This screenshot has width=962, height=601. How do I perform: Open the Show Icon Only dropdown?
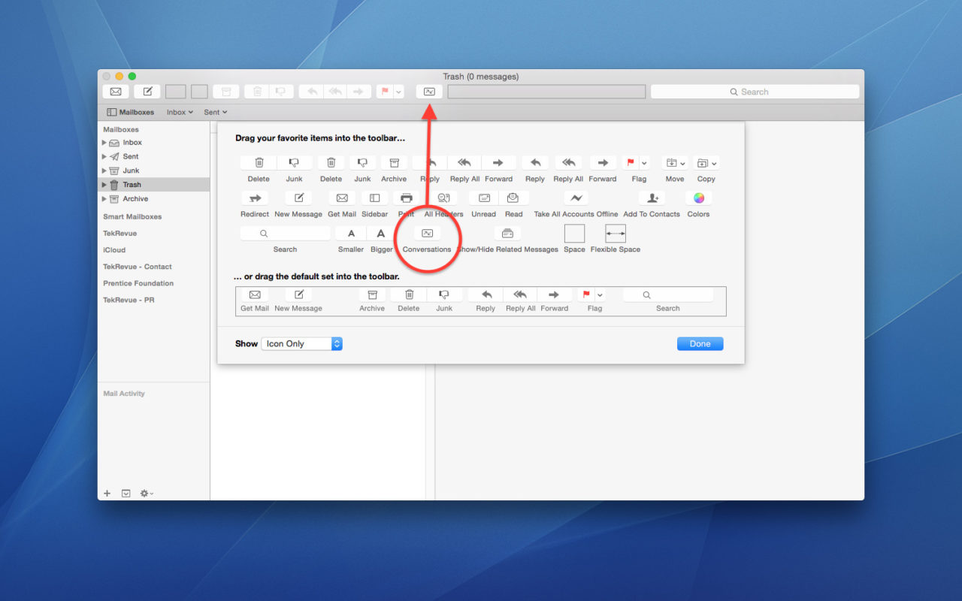click(302, 343)
